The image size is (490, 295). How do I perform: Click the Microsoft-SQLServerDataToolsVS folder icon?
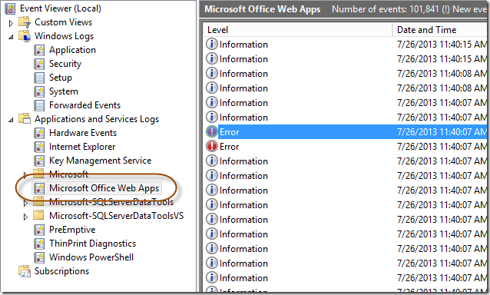[38, 216]
